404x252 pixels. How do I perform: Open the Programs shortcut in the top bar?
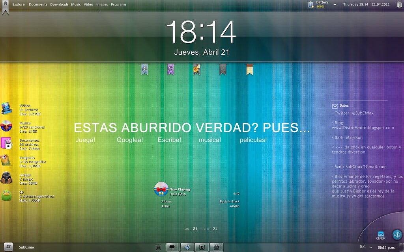118,4
